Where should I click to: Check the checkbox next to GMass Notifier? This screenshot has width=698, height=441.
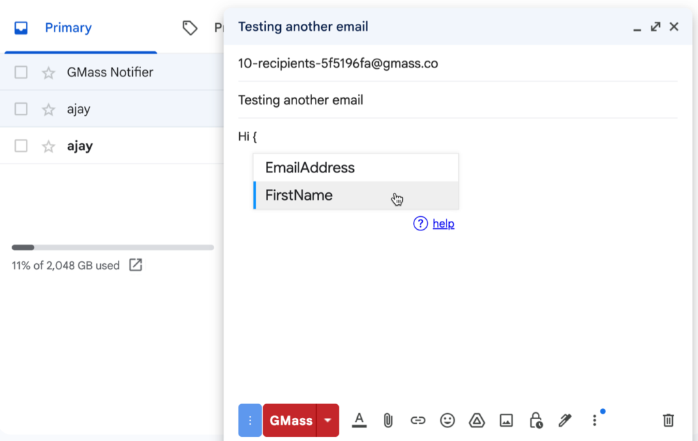click(20, 72)
